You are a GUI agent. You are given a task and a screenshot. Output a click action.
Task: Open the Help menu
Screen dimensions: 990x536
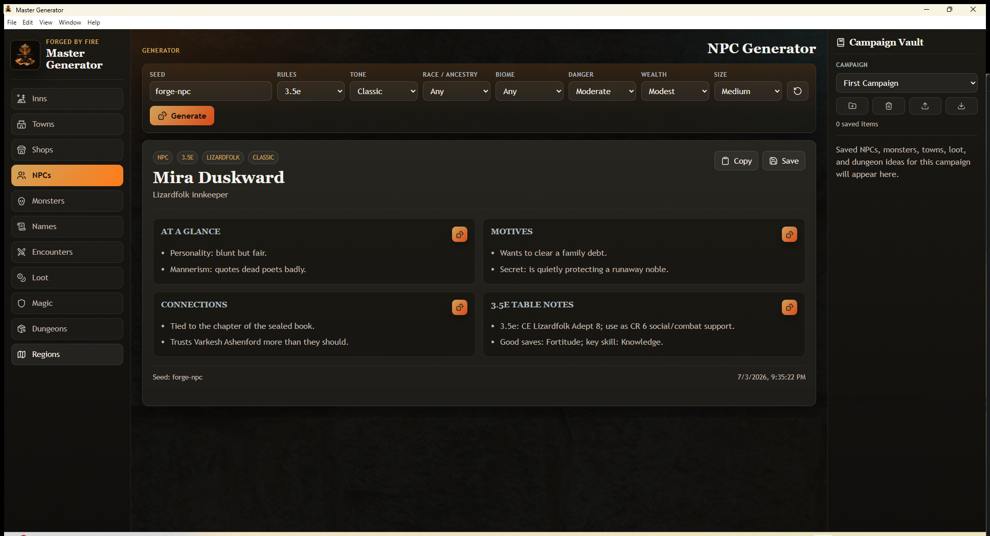(94, 23)
